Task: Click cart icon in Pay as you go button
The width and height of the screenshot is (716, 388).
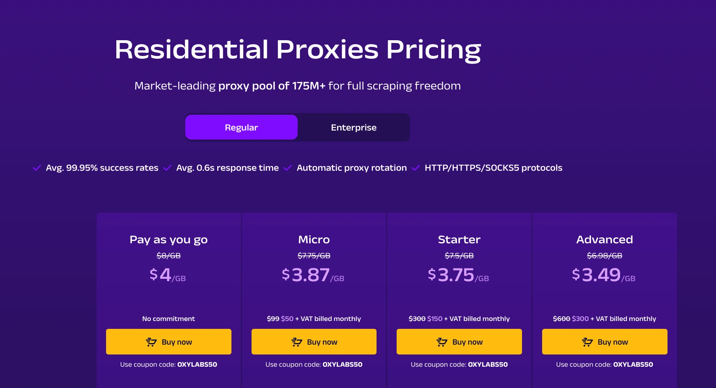Action: [151, 342]
